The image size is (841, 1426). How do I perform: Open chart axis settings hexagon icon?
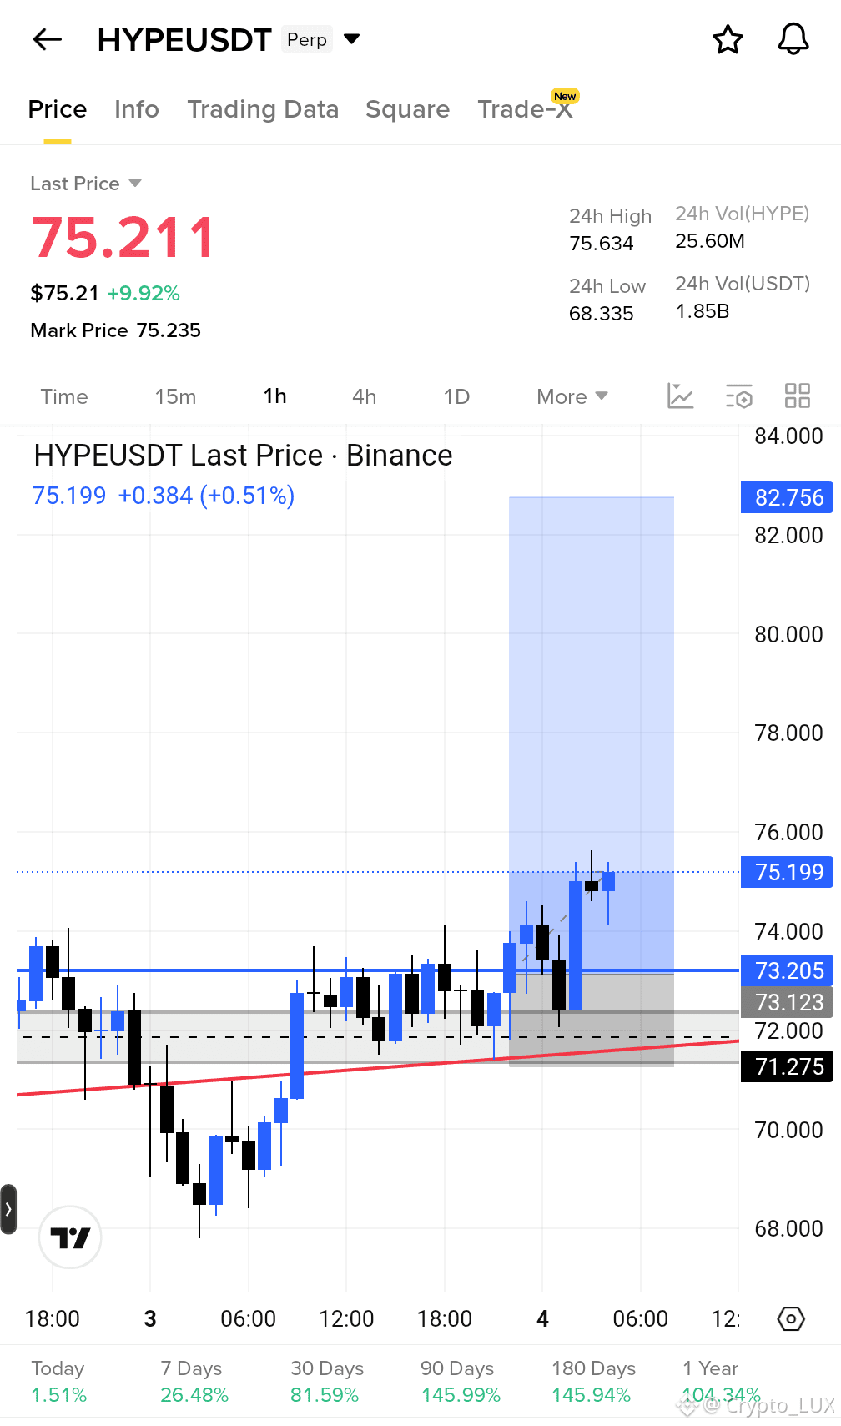tap(791, 1318)
